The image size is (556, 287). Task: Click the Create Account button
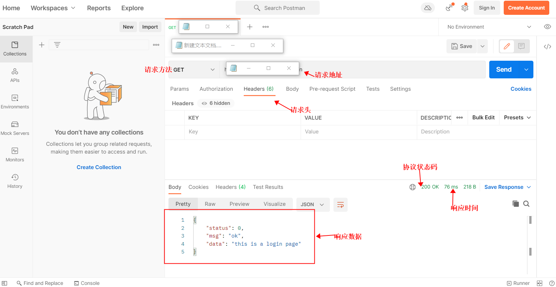[526, 8]
